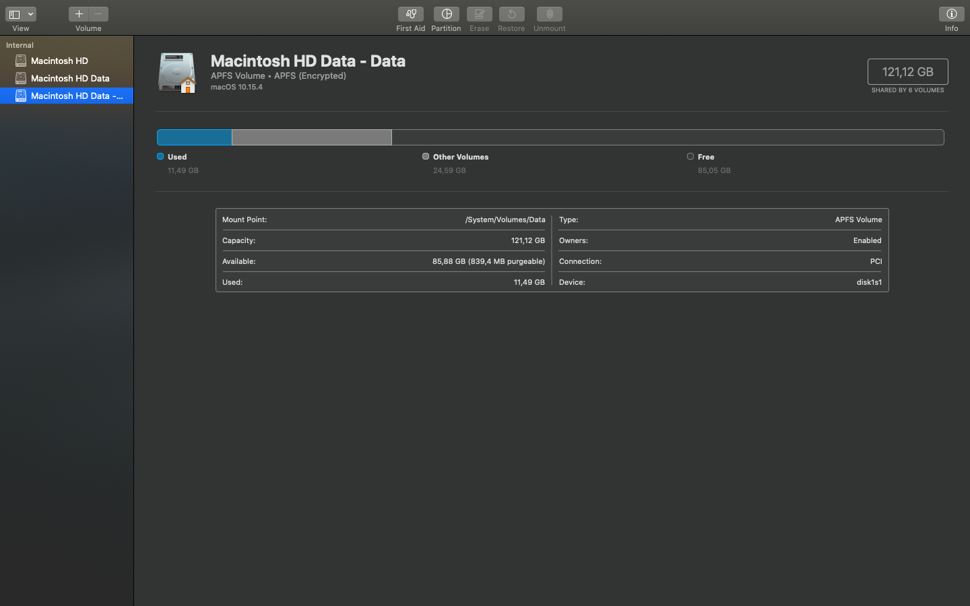
Task: Click the large hard drive home icon
Action: [x=177, y=73]
